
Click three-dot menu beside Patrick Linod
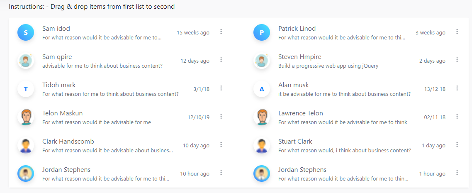(457, 32)
